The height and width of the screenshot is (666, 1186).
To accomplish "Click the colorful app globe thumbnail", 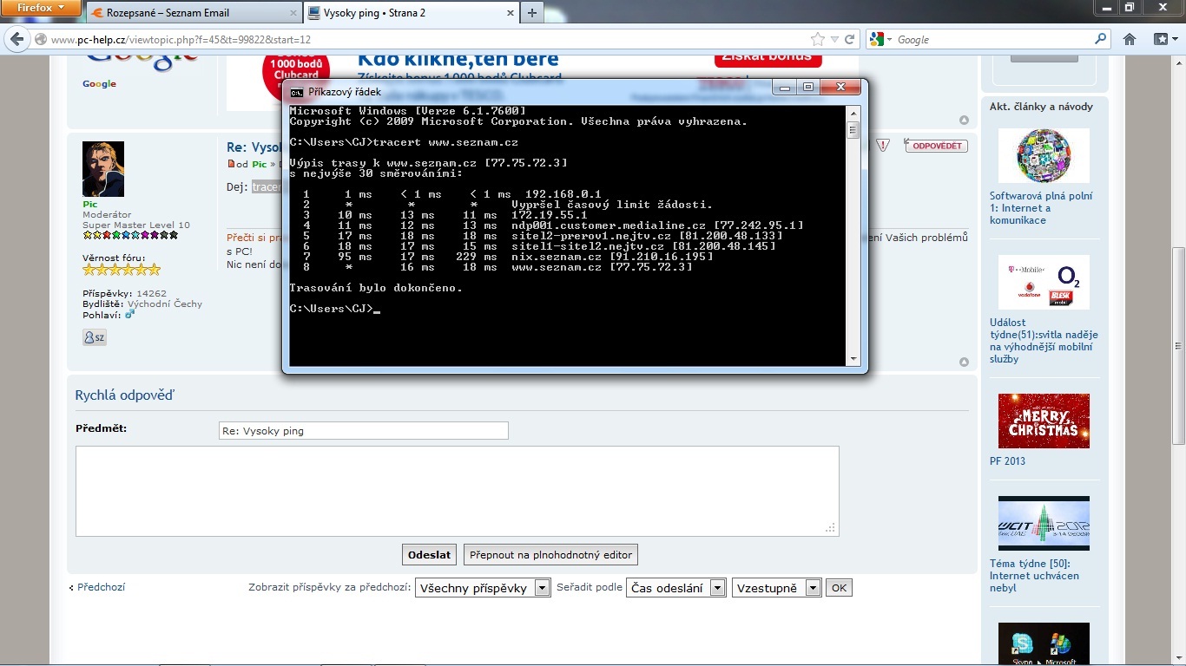I will coord(1044,155).
